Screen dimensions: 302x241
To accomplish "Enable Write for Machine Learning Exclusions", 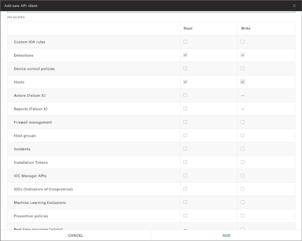I will point(242,202).
